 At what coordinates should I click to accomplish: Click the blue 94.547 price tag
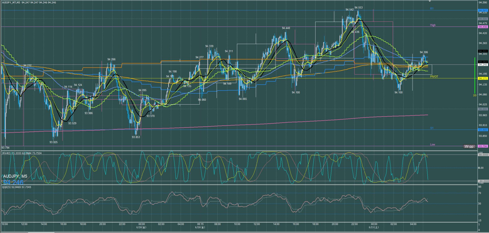(483, 10)
